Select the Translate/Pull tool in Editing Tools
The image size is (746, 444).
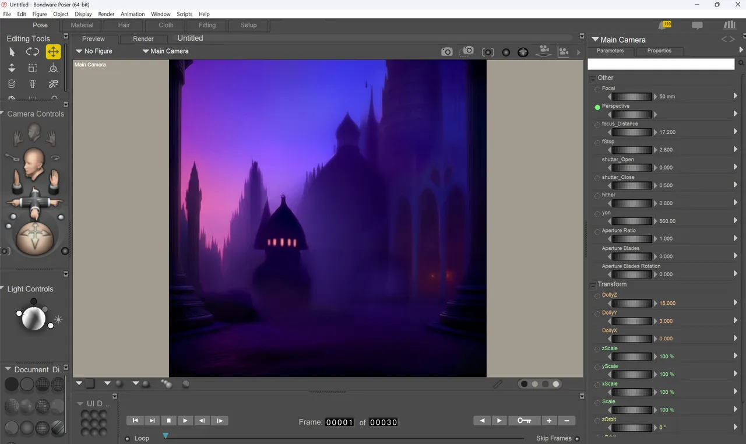point(53,52)
